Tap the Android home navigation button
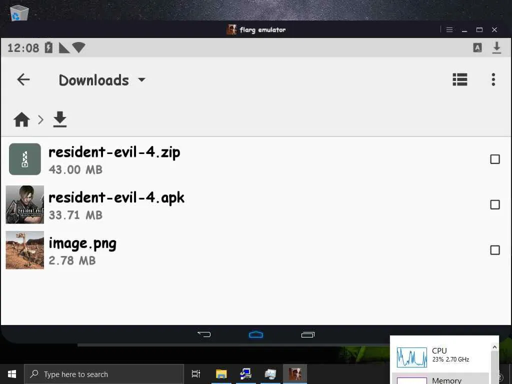The height and width of the screenshot is (384, 512). tap(256, 334)
